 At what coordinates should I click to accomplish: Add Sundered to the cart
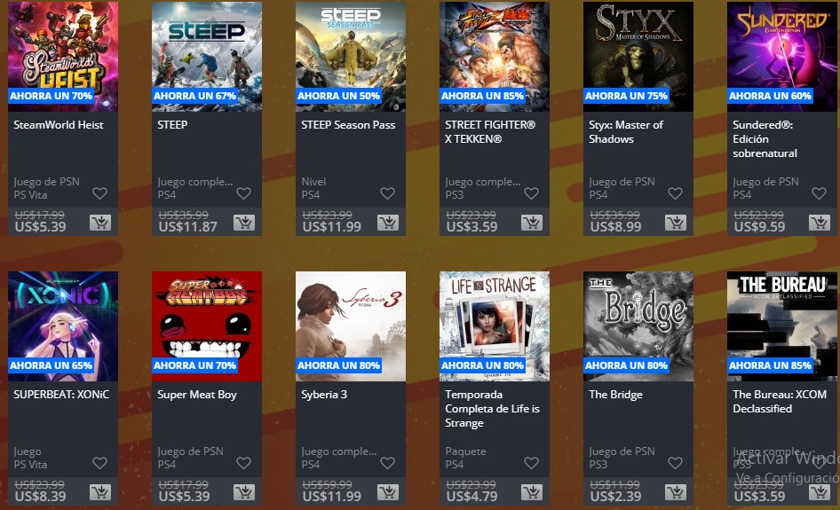point(820,223)
